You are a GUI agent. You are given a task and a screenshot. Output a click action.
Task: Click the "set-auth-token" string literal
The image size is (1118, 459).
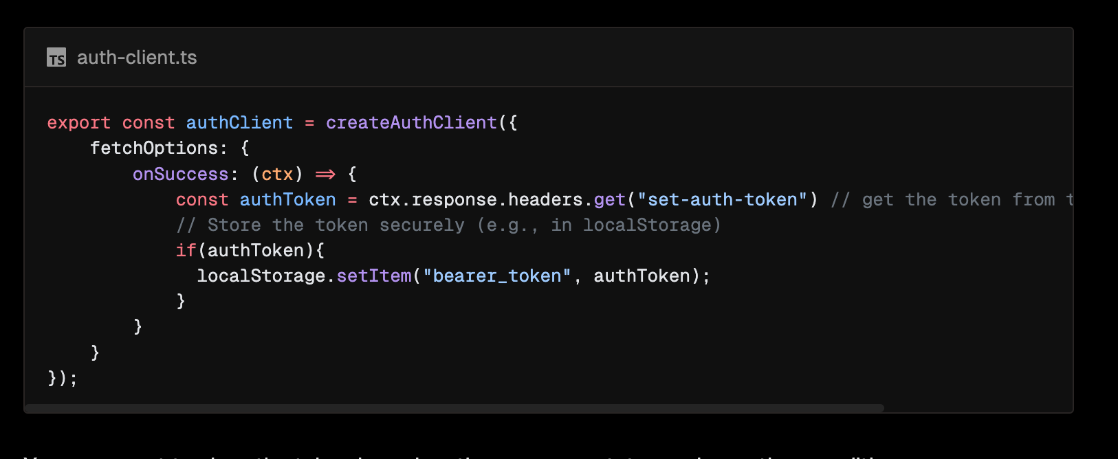[722, 200]
